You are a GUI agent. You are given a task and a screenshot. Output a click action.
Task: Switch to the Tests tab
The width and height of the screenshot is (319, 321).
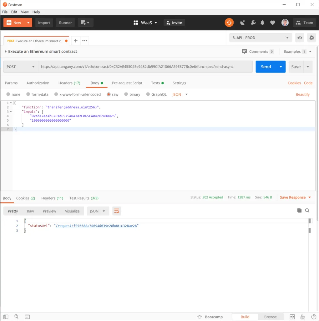[x=157, y=83]
